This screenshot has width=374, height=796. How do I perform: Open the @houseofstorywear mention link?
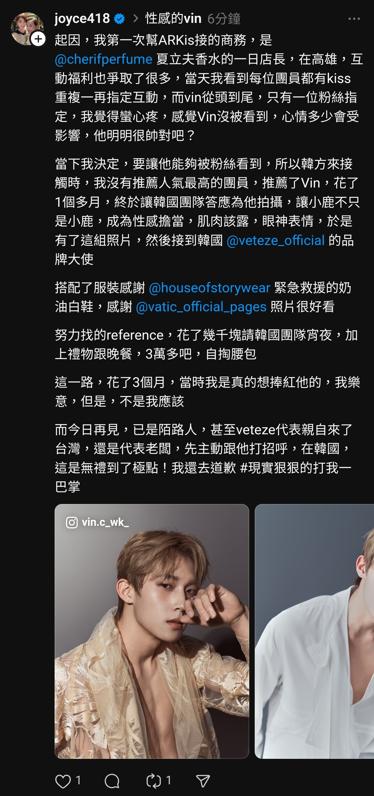[209, 288]
